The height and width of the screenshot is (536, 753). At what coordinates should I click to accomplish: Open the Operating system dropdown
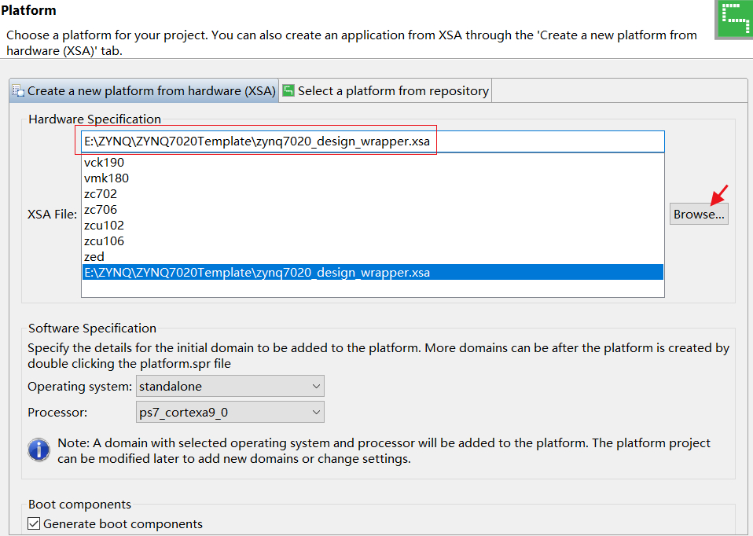click(230, 386)
